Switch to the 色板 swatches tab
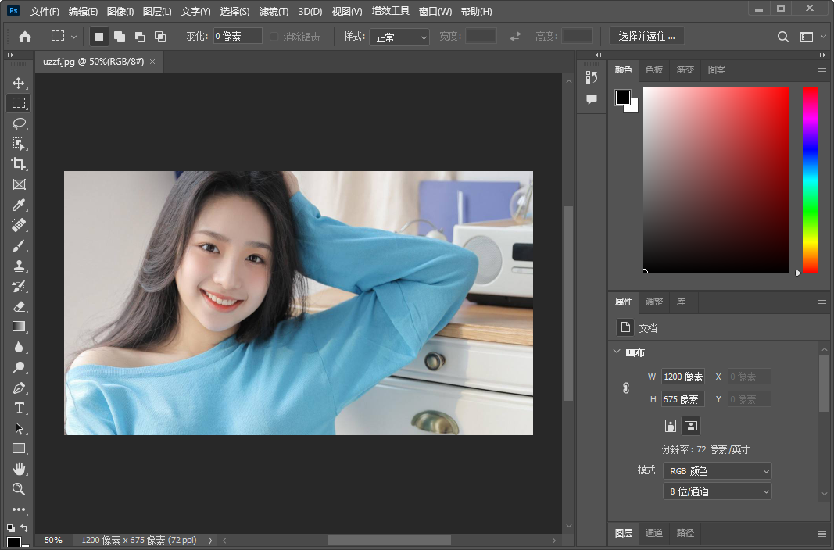The image size is (834, 550). pyautogui.click(x=653, y=70)
